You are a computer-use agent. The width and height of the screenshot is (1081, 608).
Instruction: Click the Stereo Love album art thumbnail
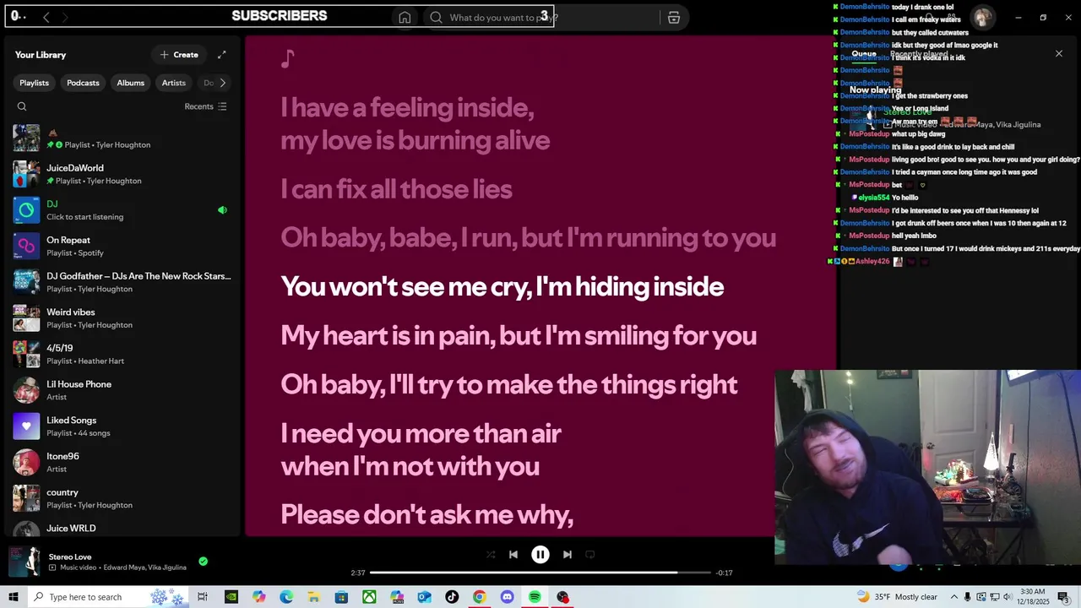(24, 562)
